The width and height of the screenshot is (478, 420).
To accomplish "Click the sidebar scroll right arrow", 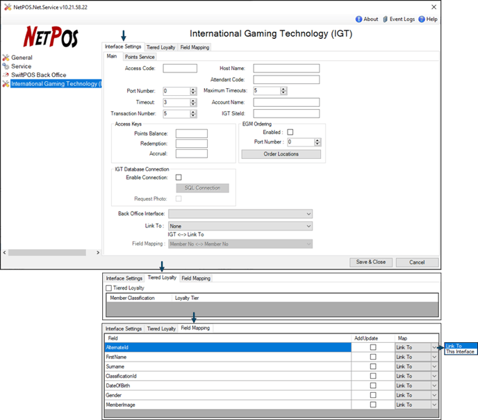I will 98,253.
